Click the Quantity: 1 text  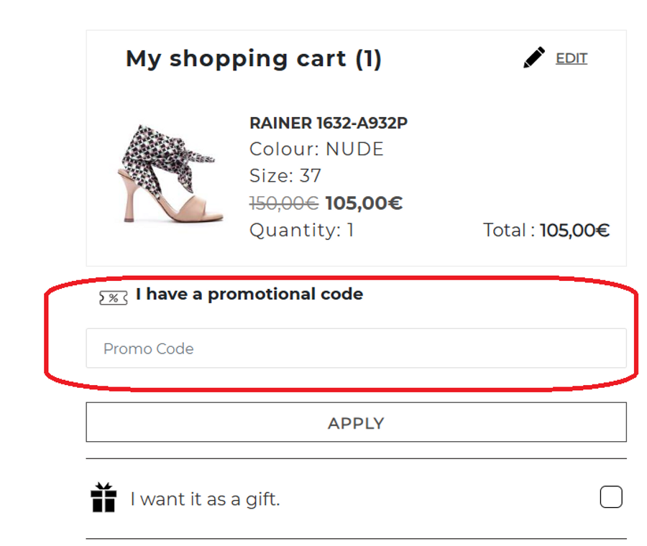pos(301,231)
